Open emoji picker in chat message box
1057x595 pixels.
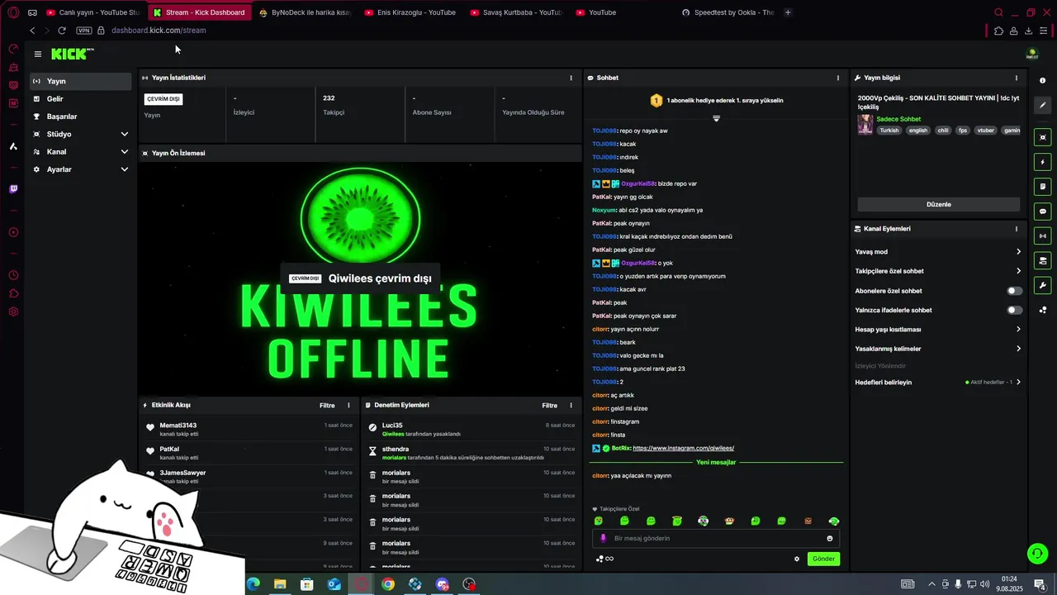[x=830, y=539]
